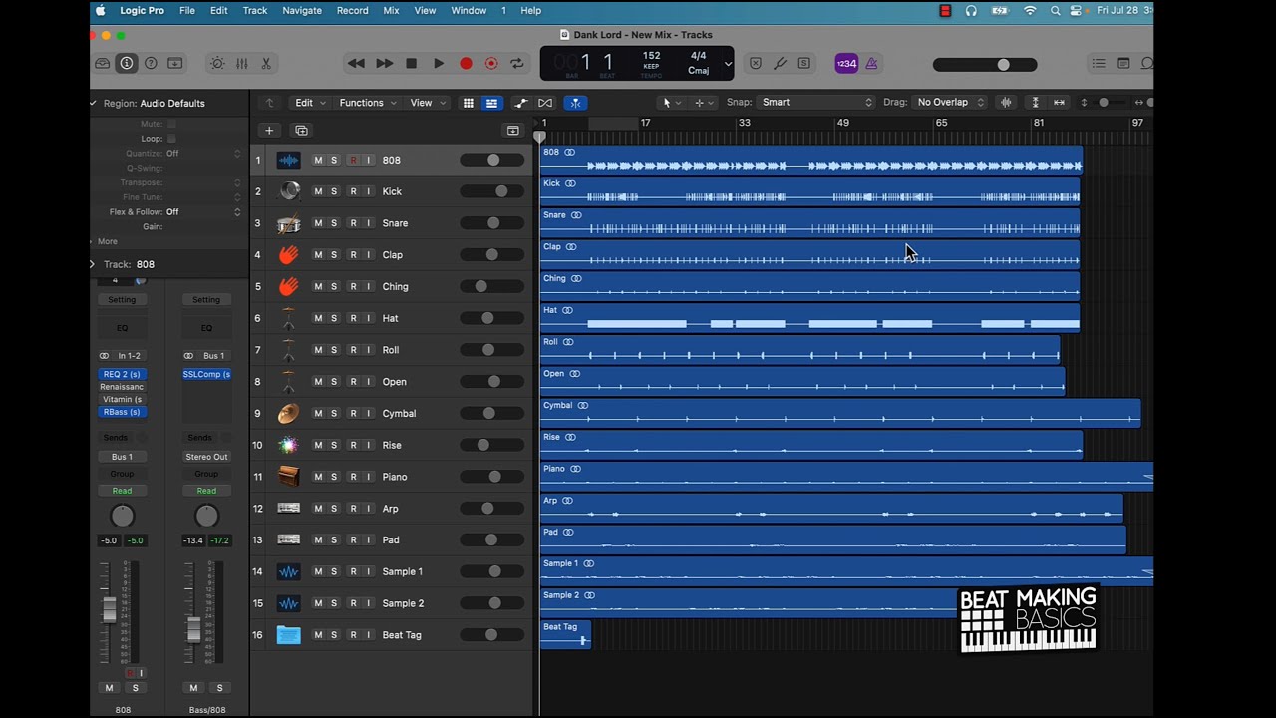Select the Beat Tag folder icon
The height and width of the screenshot is (718, 1276).
[288, 635]
